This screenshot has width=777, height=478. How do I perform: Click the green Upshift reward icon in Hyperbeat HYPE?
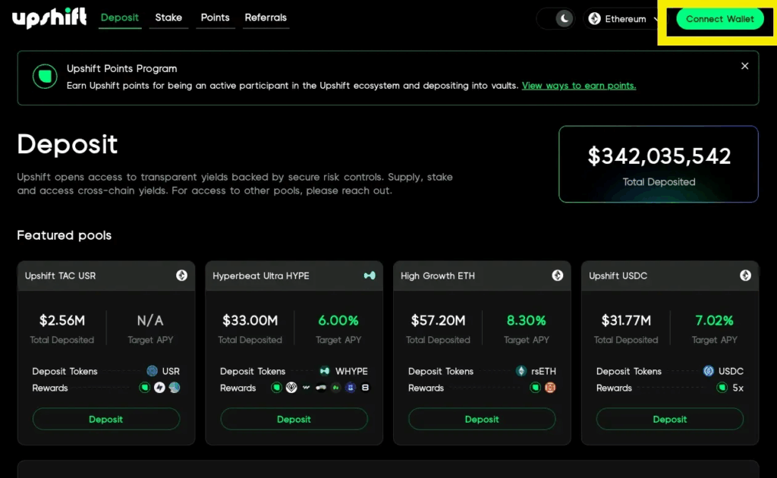pos(276,388)
